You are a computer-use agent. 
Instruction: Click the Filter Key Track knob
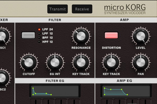81,62
